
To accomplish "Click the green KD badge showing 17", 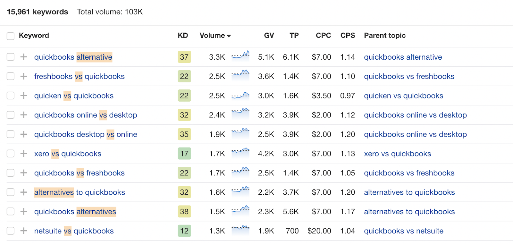I will pyautogui.click(x=184, y=154).
